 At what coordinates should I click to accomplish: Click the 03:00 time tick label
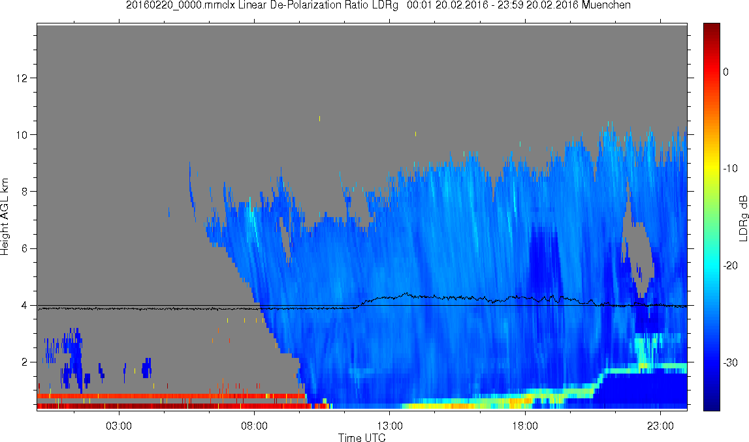click(118, 426)
